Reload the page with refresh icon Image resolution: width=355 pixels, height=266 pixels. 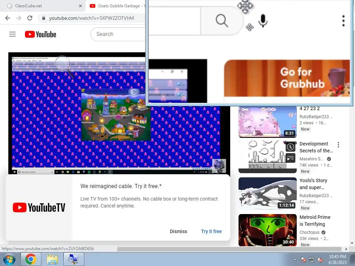30,18
